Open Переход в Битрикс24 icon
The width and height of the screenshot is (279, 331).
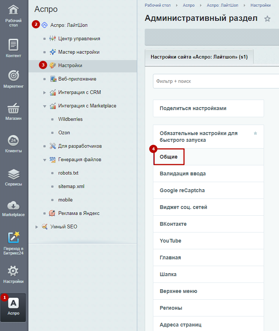13,237
